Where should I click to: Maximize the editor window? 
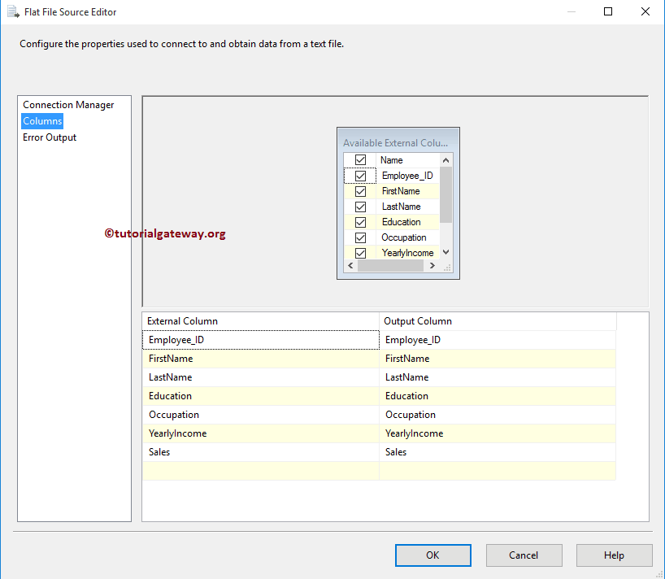point(608,11)
